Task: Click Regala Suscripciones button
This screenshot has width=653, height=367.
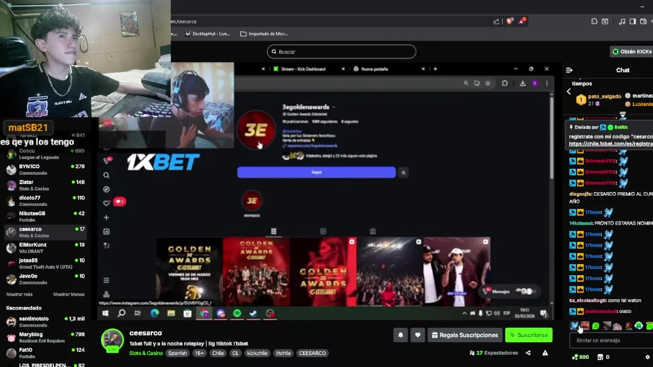Action: click(x=465, y=335)
